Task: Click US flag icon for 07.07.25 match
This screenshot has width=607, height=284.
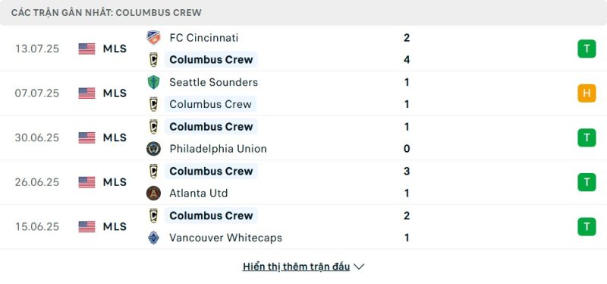Action: (86, 93)
